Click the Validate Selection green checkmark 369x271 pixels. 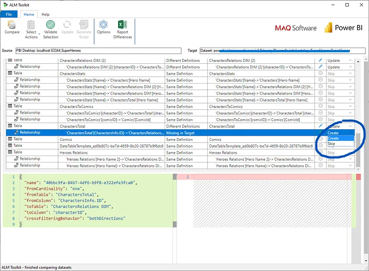[x=50, y=24]
